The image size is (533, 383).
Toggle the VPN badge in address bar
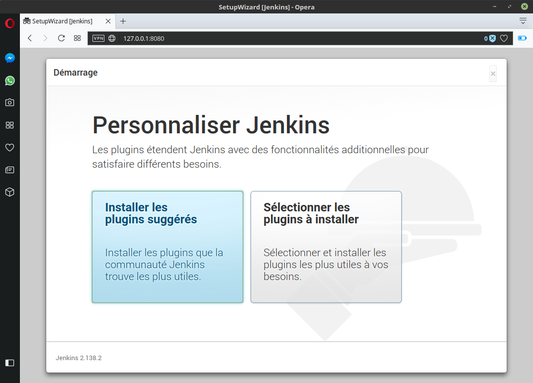pyautogui.click(x=98, y=38)
